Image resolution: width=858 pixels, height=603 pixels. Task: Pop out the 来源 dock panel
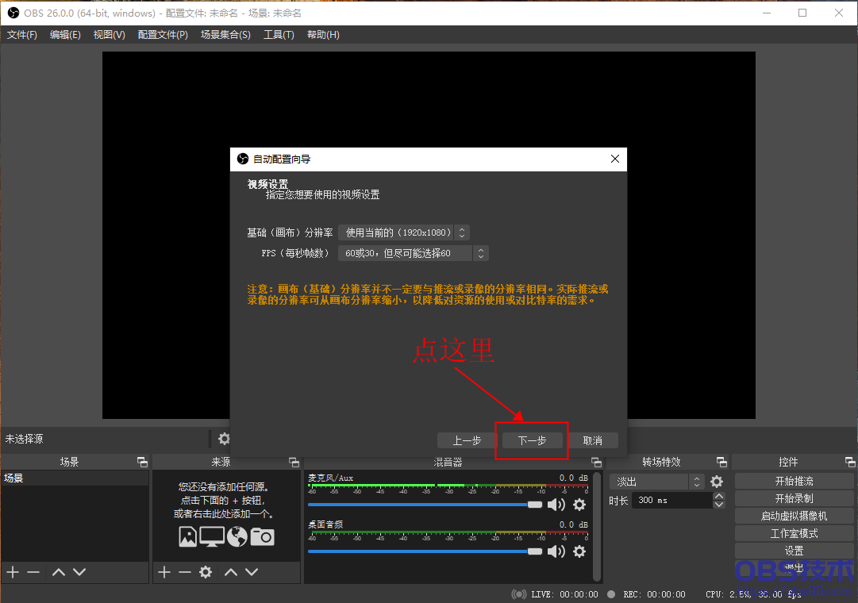[294, 462]
